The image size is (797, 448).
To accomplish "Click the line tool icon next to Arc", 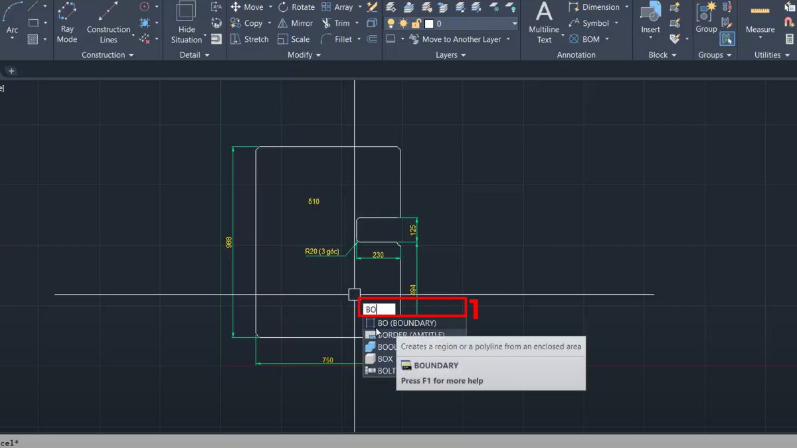I will pos(33,7).
